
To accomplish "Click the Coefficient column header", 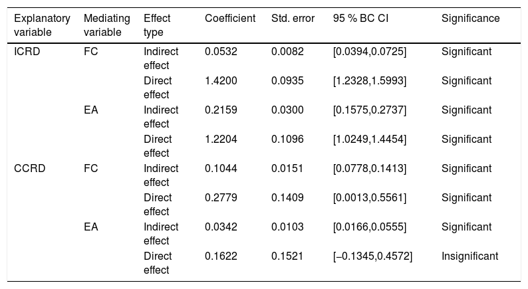I will 230,18.
